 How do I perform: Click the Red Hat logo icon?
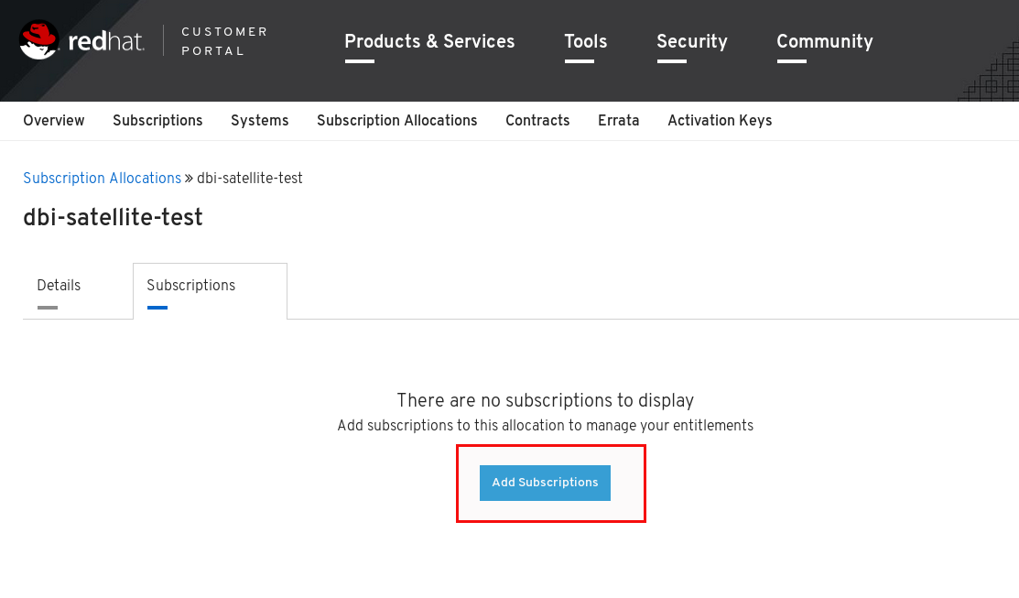[x=39, y=39]
